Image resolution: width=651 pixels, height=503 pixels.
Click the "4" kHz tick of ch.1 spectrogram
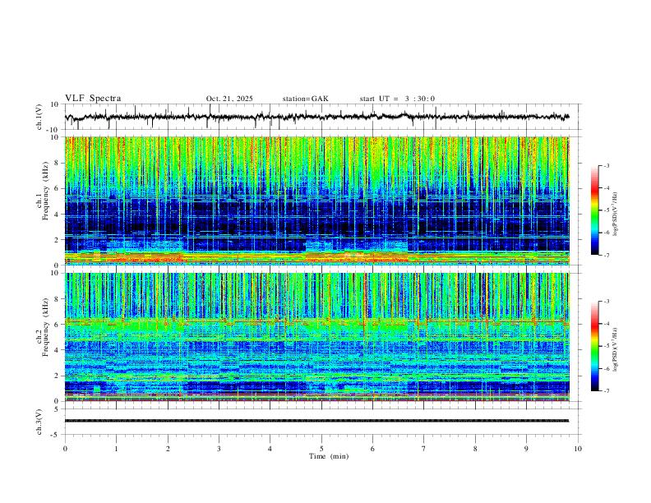pyautogui.click(x=58, y=215)
